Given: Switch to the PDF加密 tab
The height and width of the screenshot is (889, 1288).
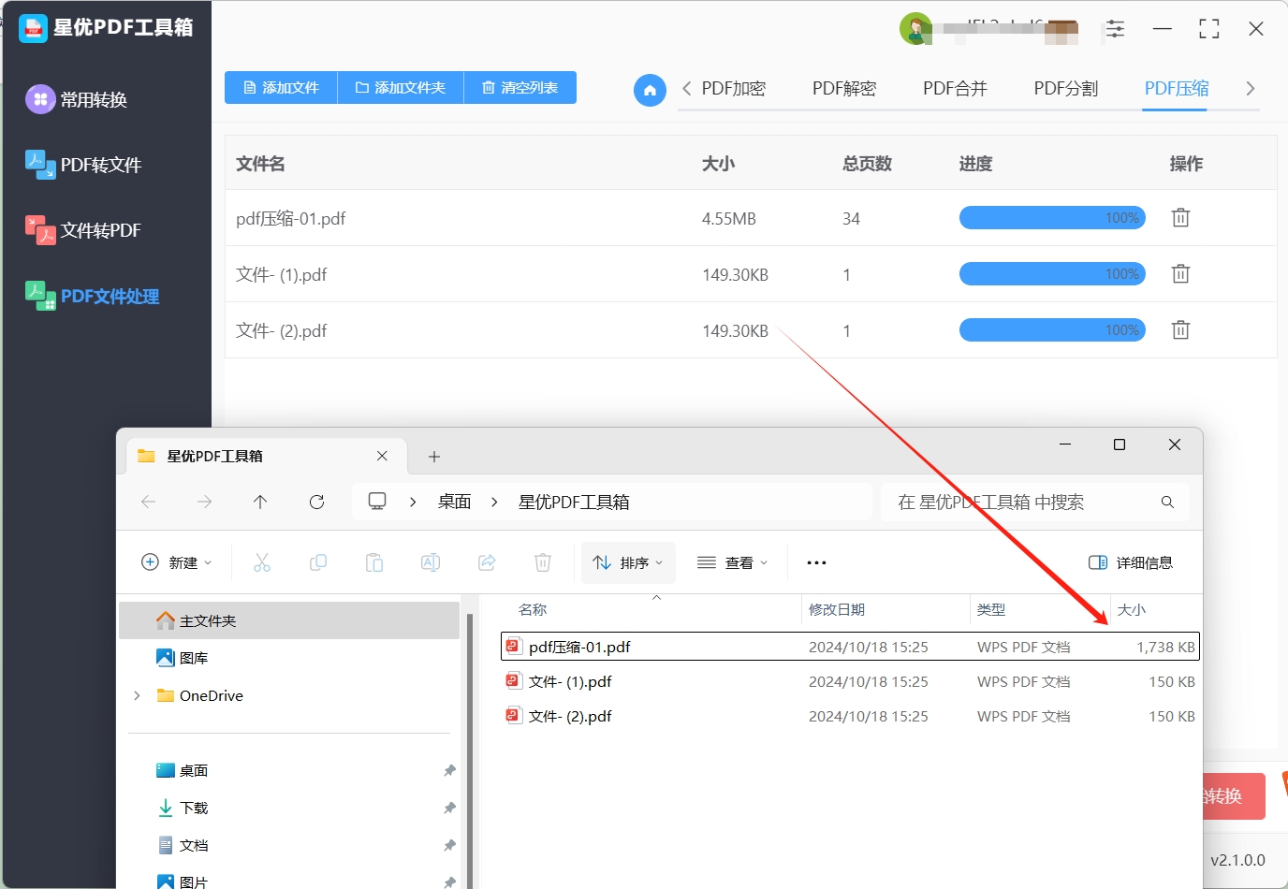Looking at the screenshot, I should click(734, 89).
